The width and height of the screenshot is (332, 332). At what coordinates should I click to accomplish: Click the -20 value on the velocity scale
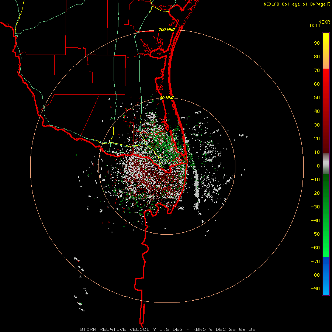pos(315,193)
